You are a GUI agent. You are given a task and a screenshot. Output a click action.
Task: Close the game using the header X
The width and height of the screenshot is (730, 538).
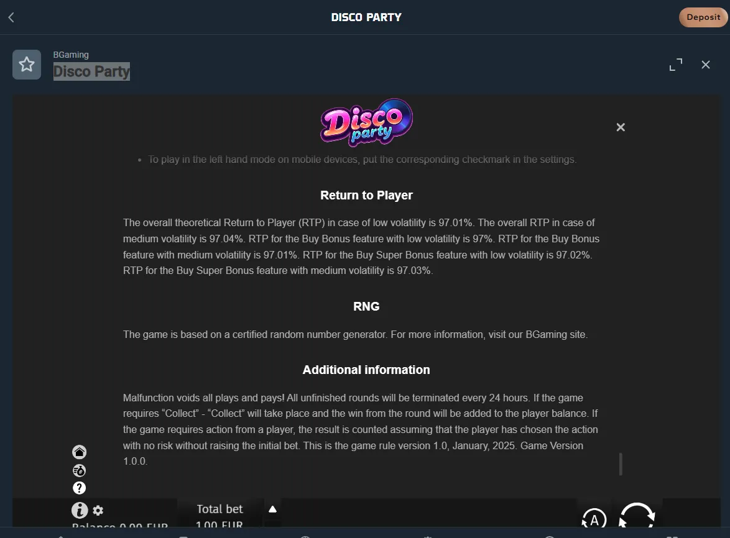(706, 65)
